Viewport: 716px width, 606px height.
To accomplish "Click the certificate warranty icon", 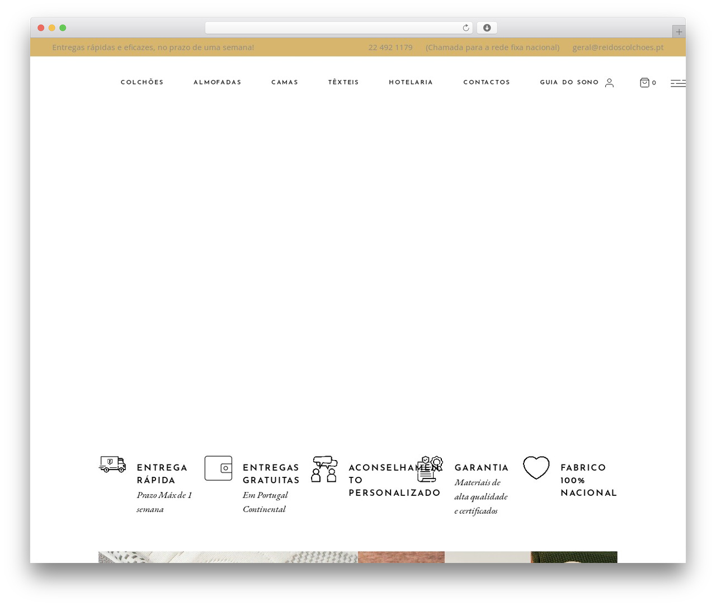I will (x=430, y=469).
